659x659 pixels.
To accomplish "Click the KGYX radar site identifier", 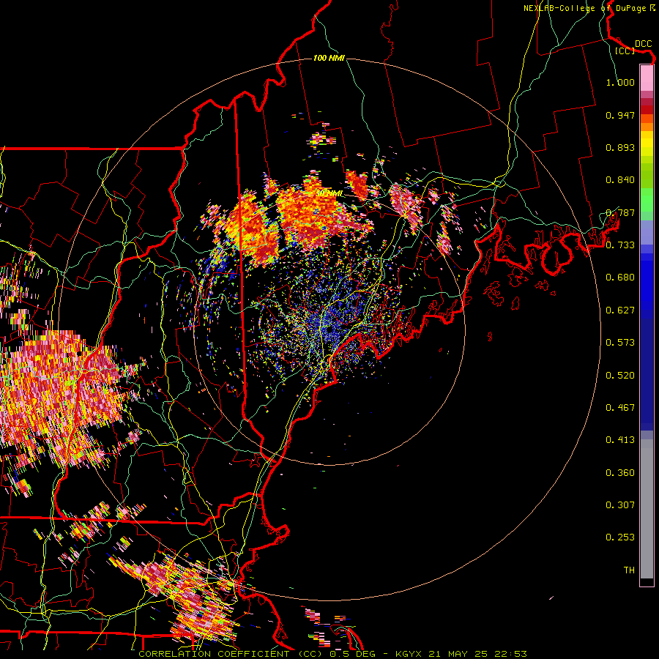I will (408, 654).
